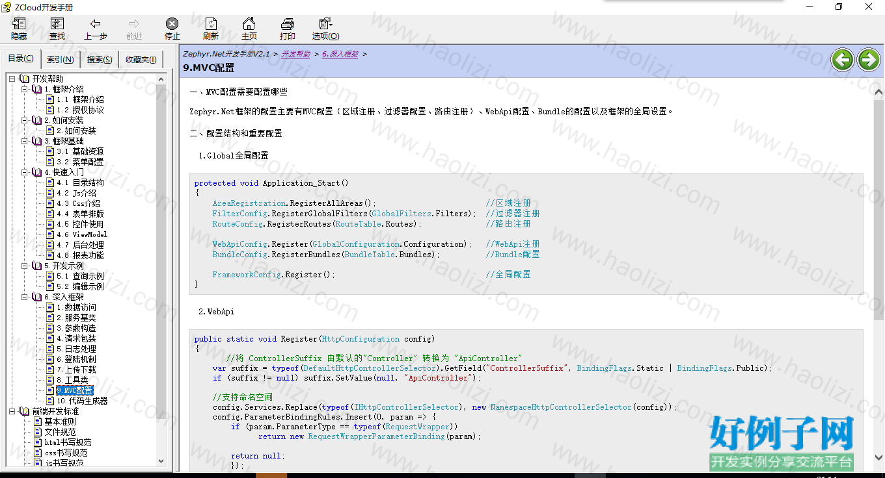The image size is (885, 478).
Task: Select 4.2 Js介绍 in the tree
Action: tap(76, 193)
